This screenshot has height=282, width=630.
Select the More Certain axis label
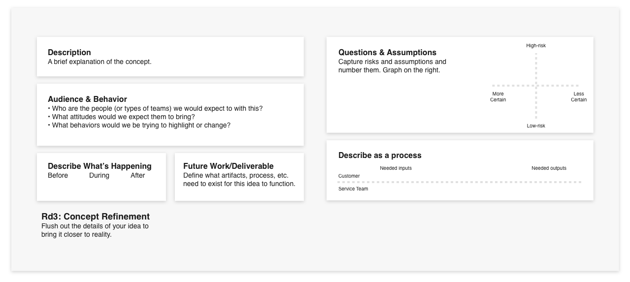click(498, 97)
